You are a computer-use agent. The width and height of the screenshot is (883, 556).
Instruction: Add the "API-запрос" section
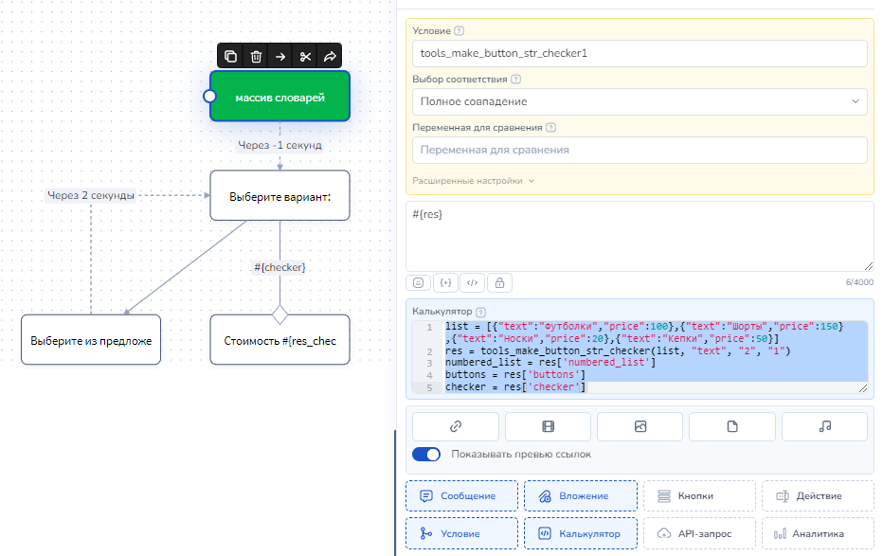point(699,533)
